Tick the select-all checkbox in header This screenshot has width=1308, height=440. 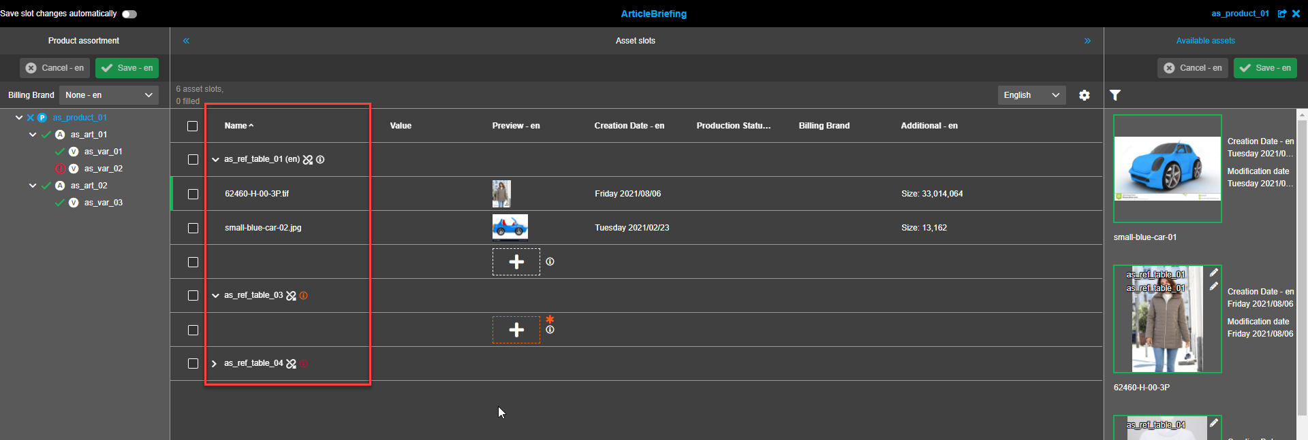click(x=193, y=126)
